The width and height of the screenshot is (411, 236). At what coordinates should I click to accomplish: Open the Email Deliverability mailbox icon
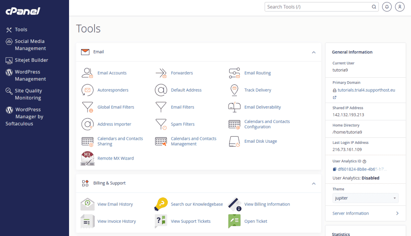pyautogui.click(x=234, y=107)
